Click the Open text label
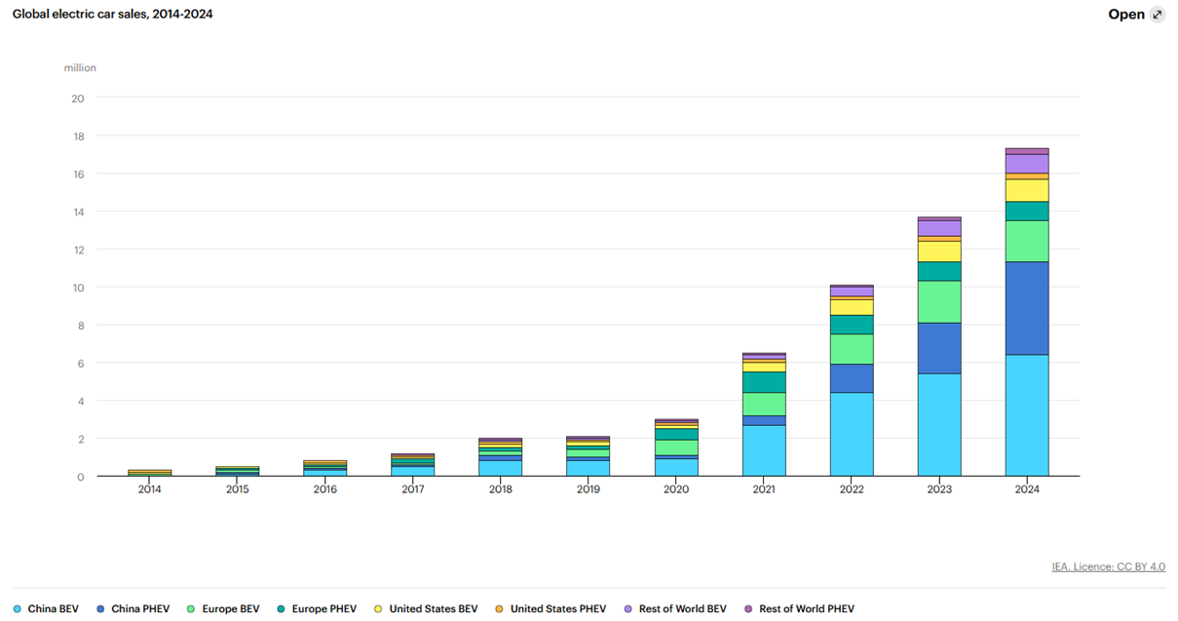This screenshot has width=1178, height=621. 1125,15
